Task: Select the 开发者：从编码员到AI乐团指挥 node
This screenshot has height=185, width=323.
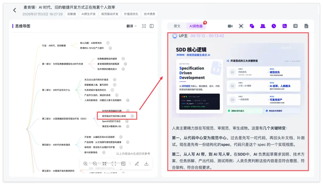Action: point(99,137)
